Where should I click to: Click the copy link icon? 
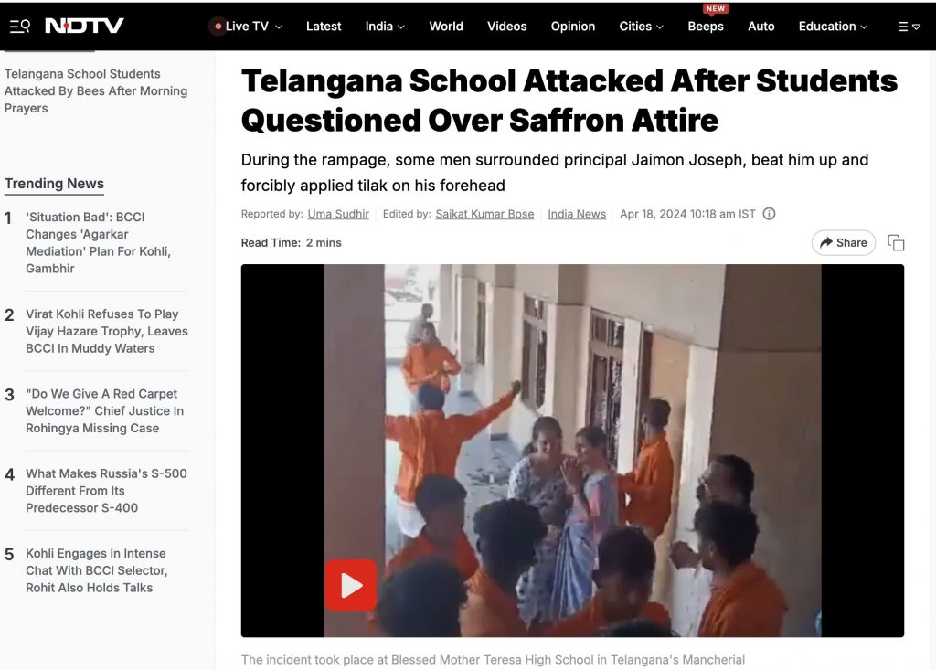[896, 242]
